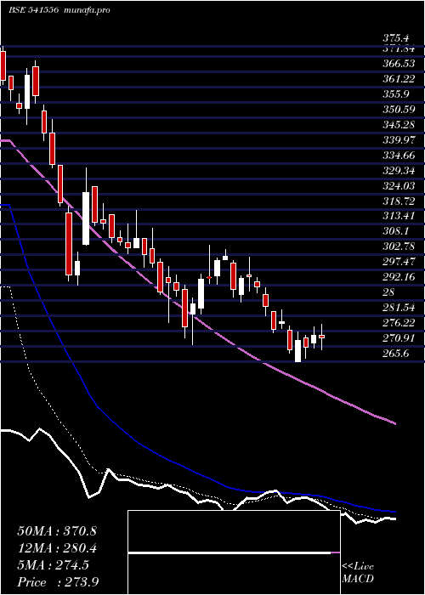Select the 297.47 price axis label
This screenshot has width=425, height=595.
tap(399, 262)
